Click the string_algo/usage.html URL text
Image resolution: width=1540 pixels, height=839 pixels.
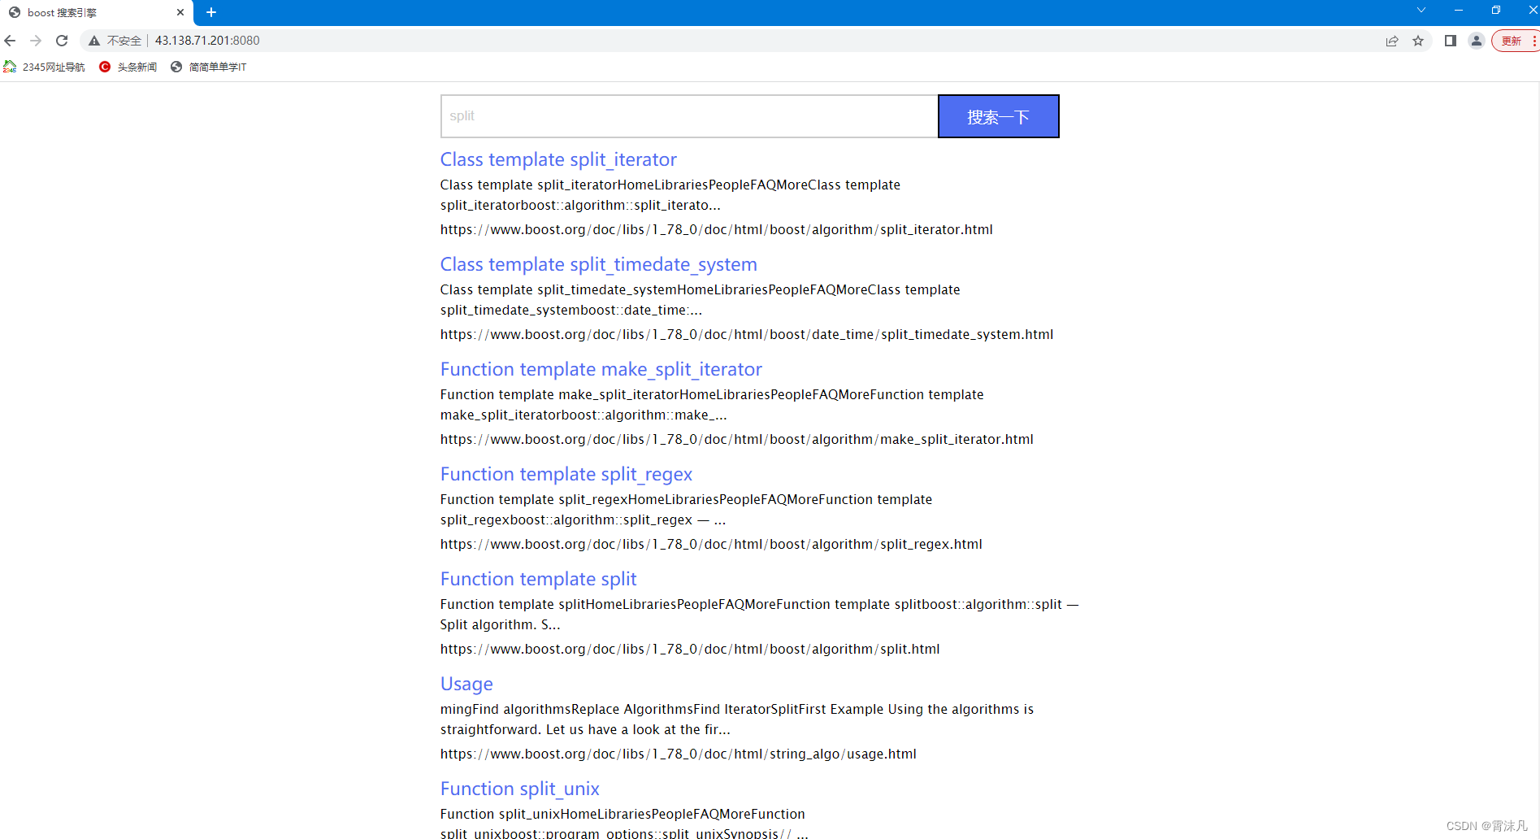point(679,754)
